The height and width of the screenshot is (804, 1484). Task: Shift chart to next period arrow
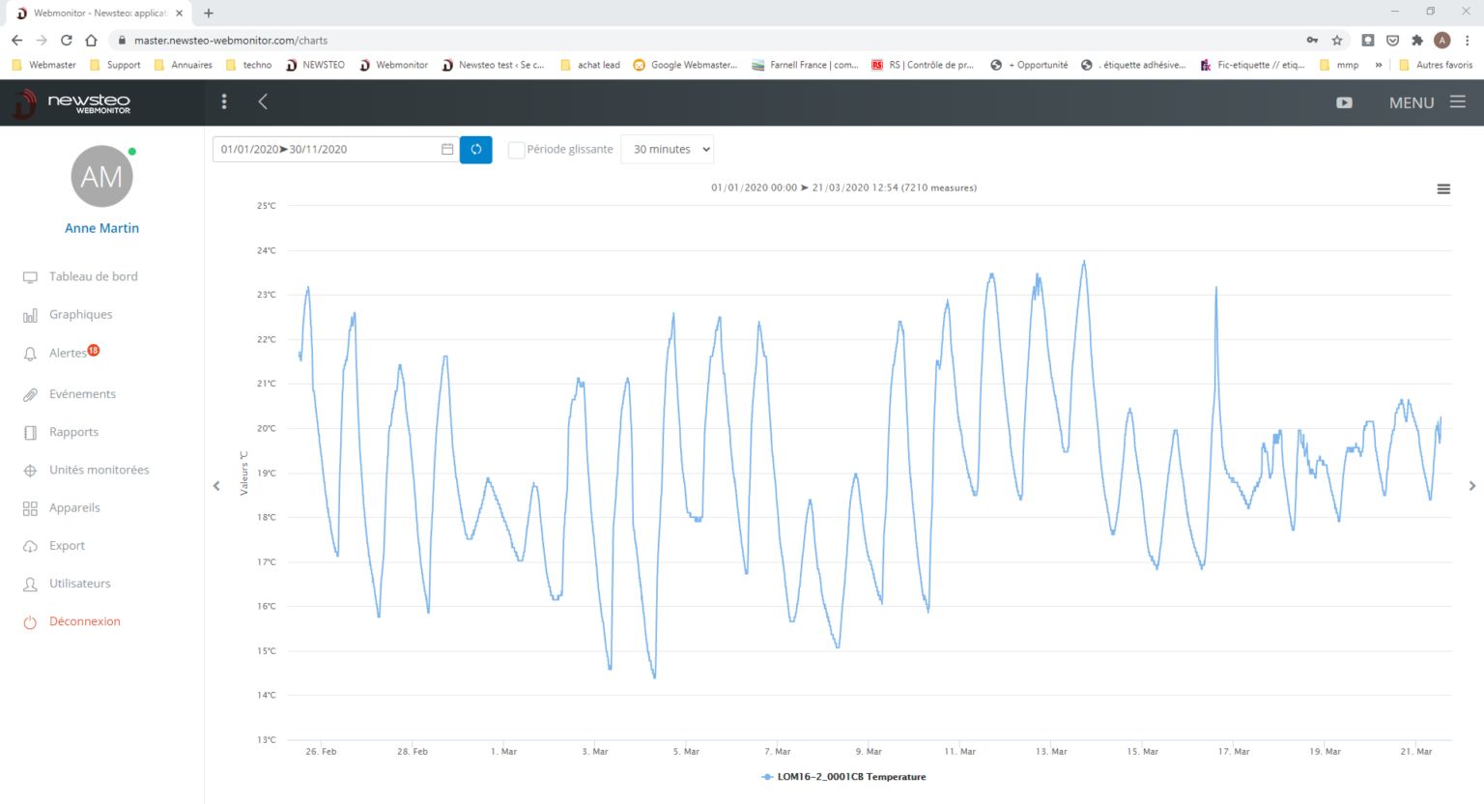(x=1472, y=486)
